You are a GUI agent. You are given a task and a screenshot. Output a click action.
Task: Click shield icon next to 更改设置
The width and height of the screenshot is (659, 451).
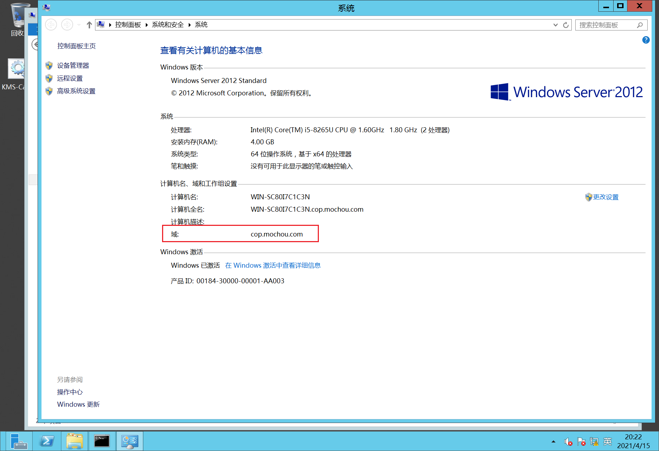[x=589, y=197]
